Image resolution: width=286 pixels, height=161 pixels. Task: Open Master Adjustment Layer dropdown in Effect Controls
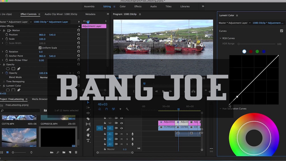coord(31,22)
